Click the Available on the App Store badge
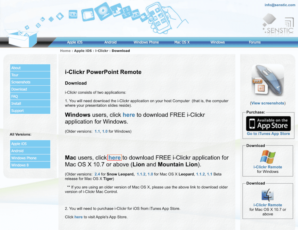The height and width of the screenshot is (230, 298). pyautogui.click(x=268, y=124)
